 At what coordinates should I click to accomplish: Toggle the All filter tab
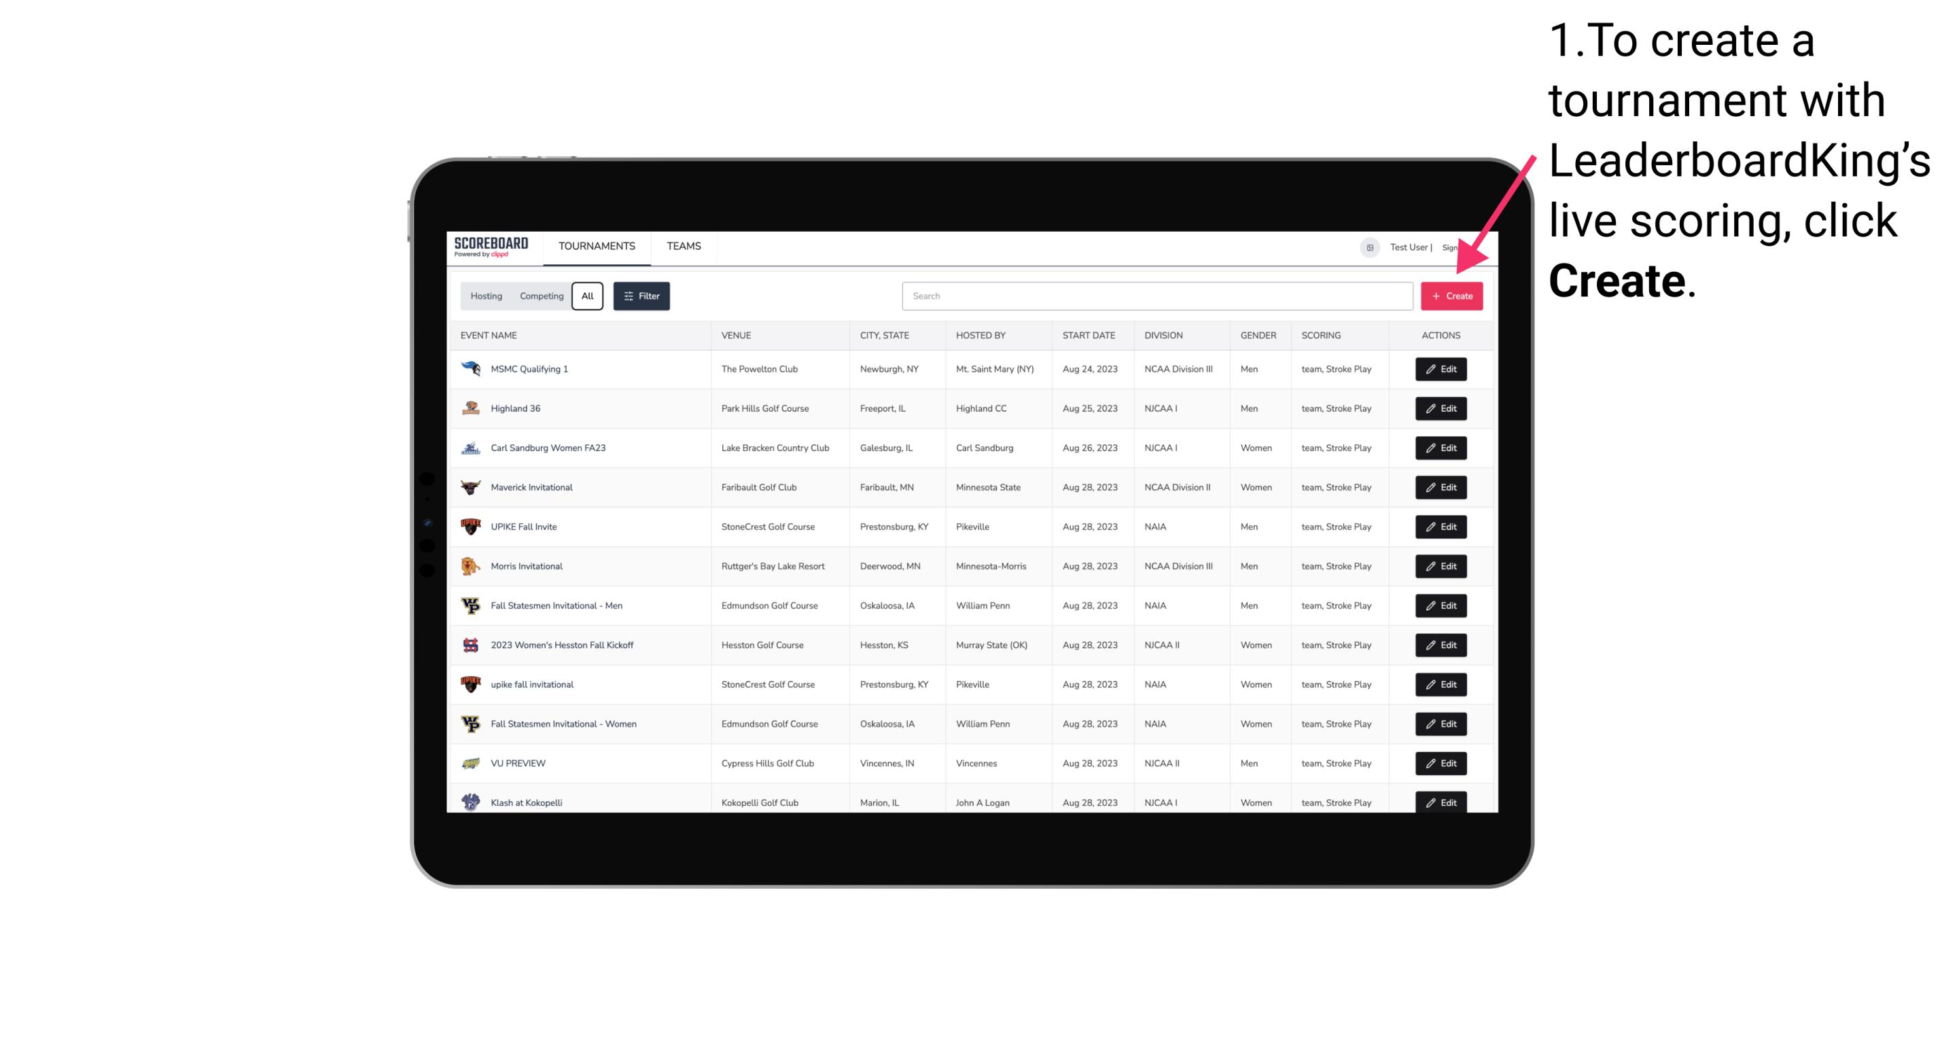pos(587,296)
